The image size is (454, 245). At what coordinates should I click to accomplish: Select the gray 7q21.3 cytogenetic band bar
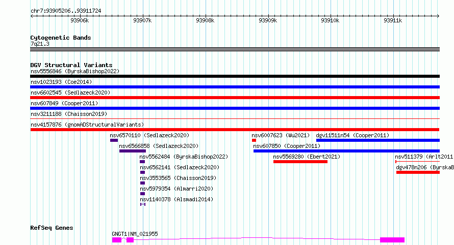[x=235, y=49]
